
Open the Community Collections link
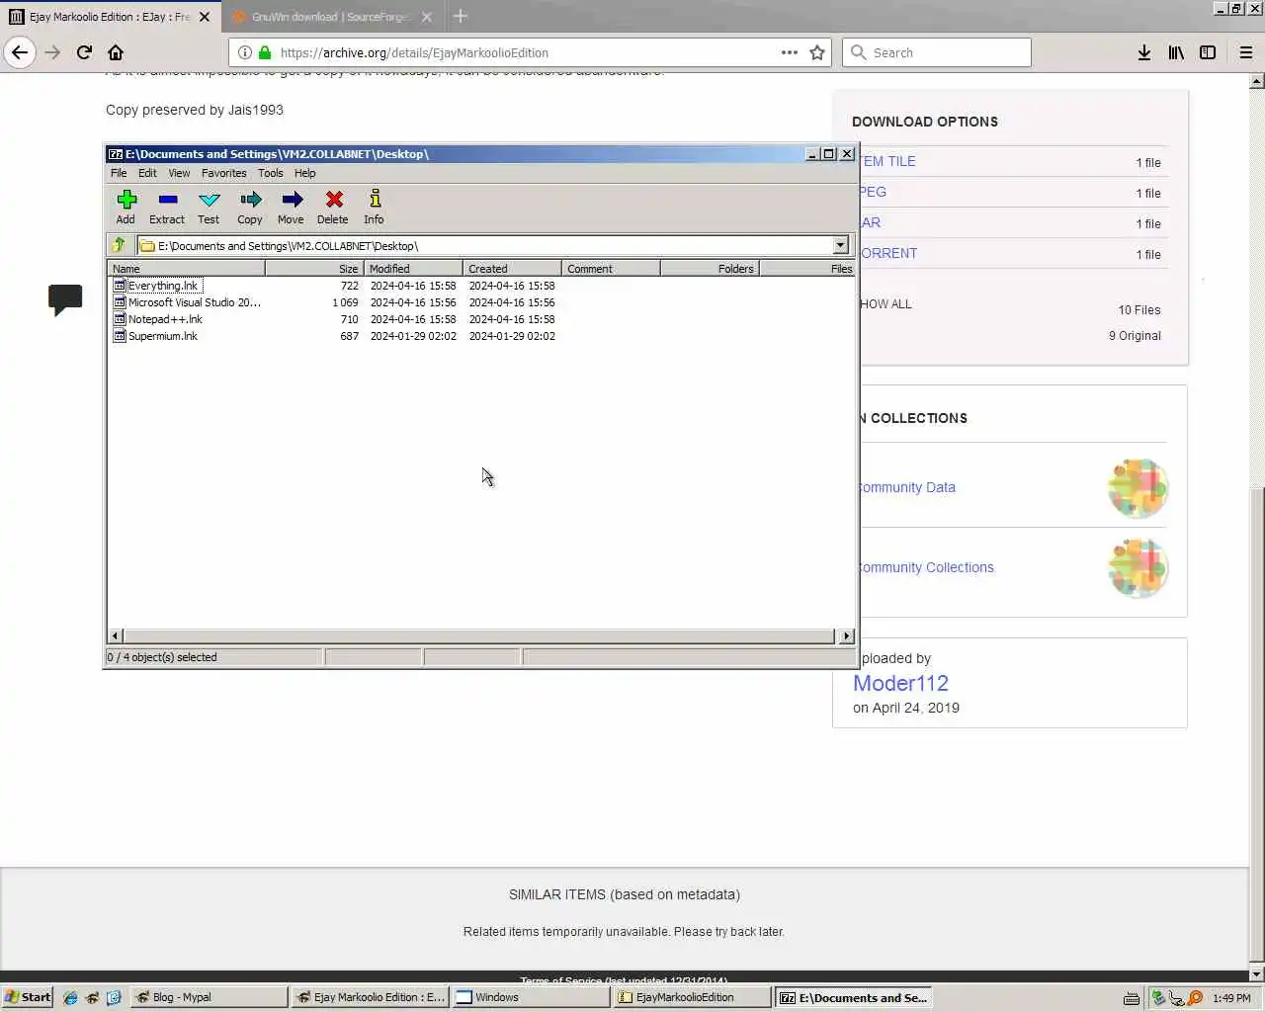[926, 567]
